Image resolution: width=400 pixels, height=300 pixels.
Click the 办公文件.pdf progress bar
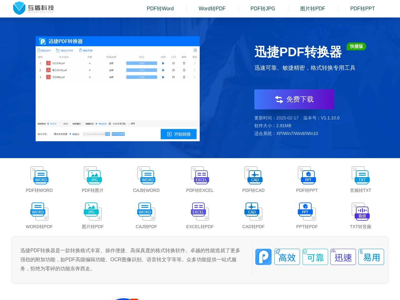point(142,63)
